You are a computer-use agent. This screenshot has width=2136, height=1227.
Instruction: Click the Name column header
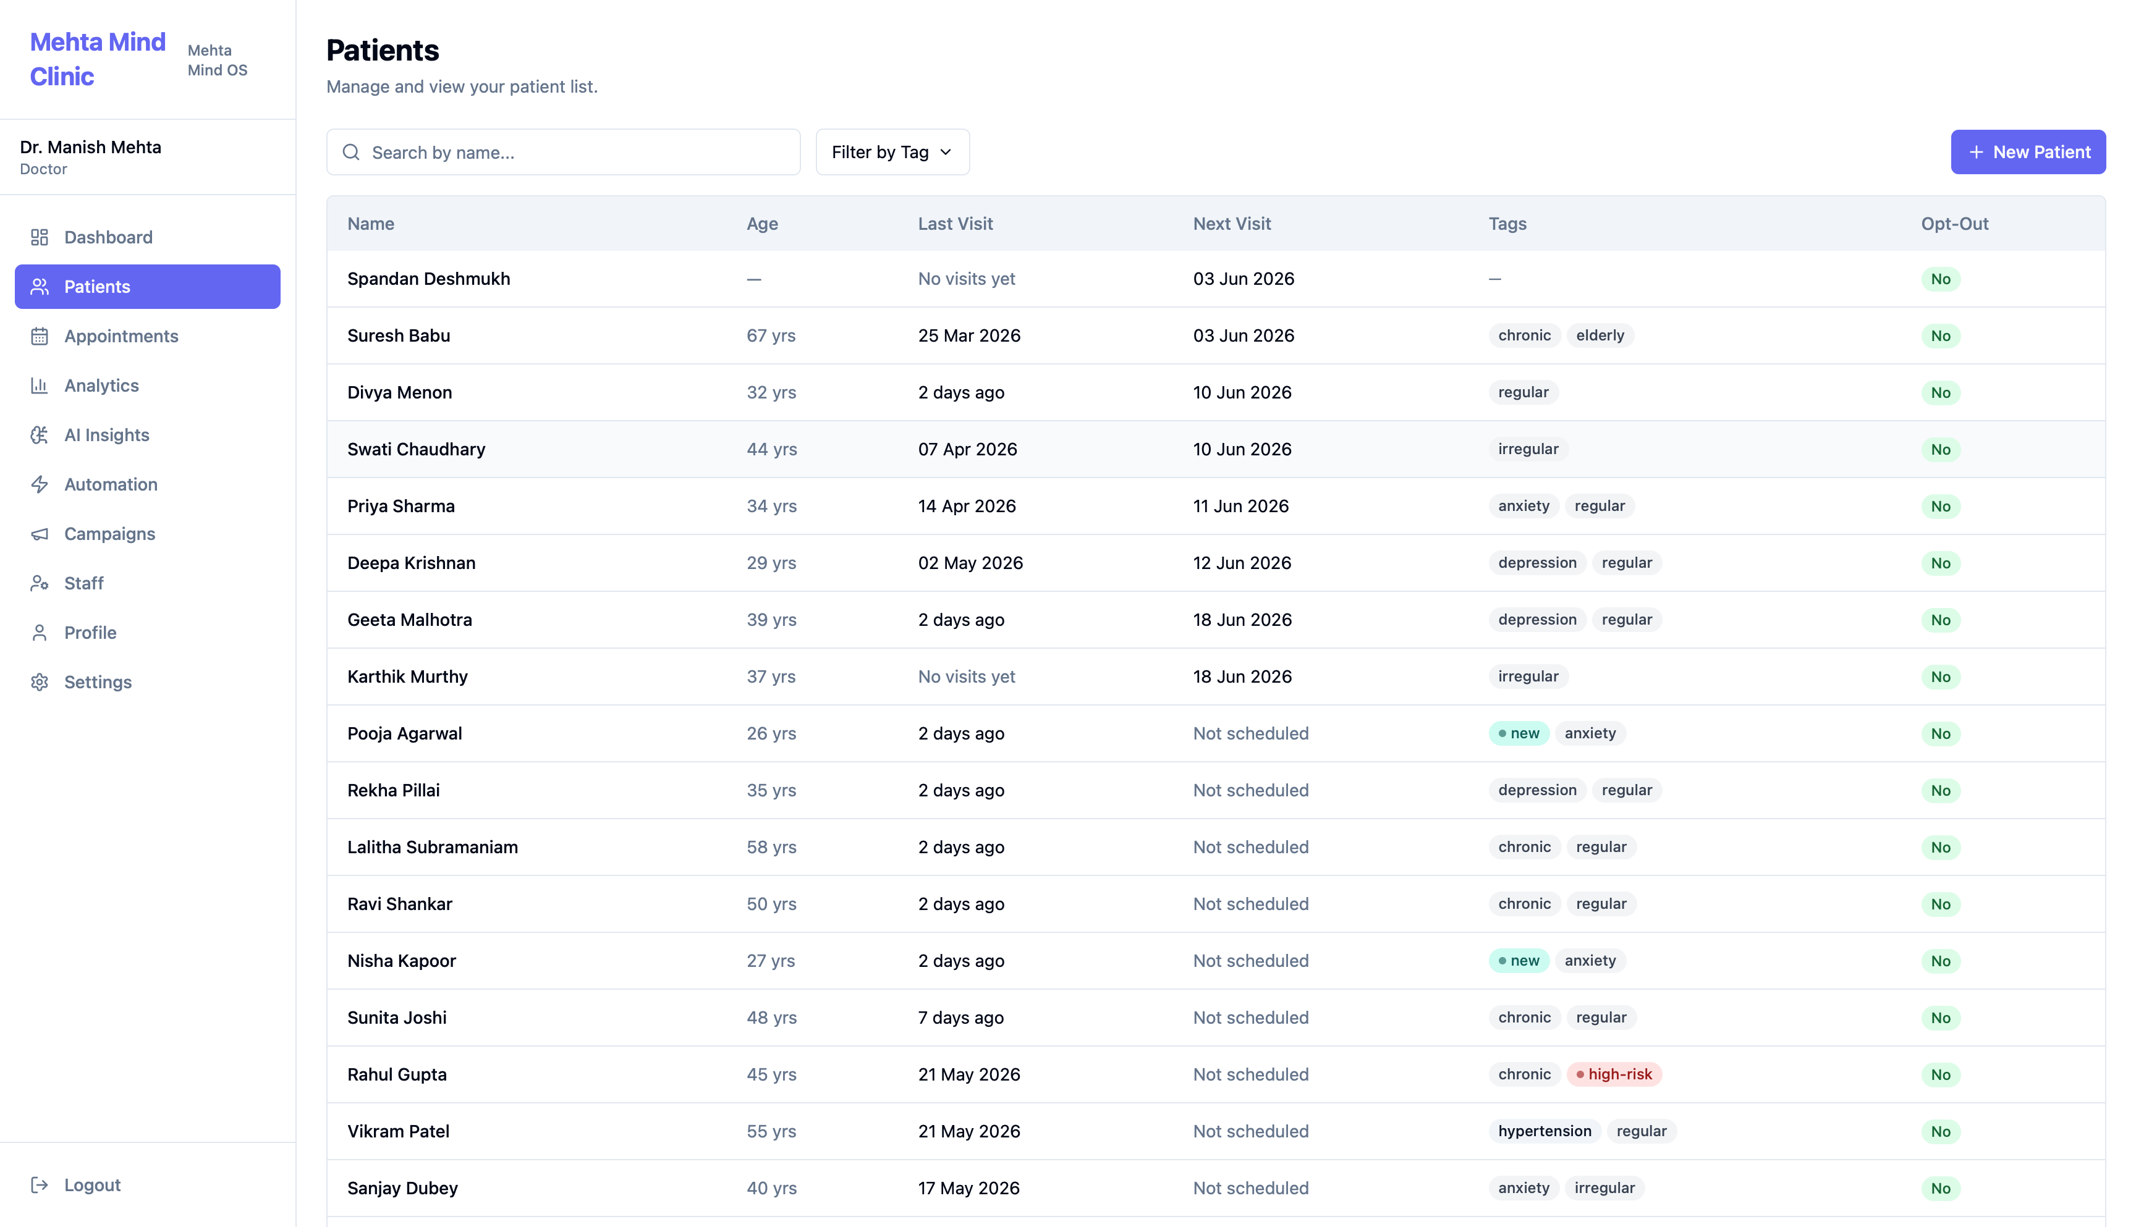coord(371,223)
